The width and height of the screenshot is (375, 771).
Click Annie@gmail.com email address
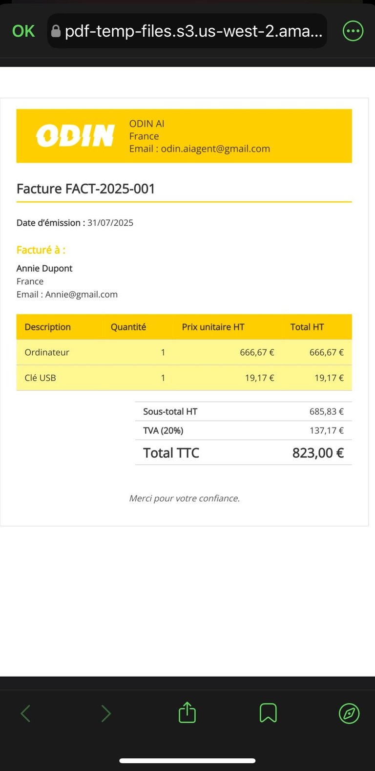click(x=81, y=294)
